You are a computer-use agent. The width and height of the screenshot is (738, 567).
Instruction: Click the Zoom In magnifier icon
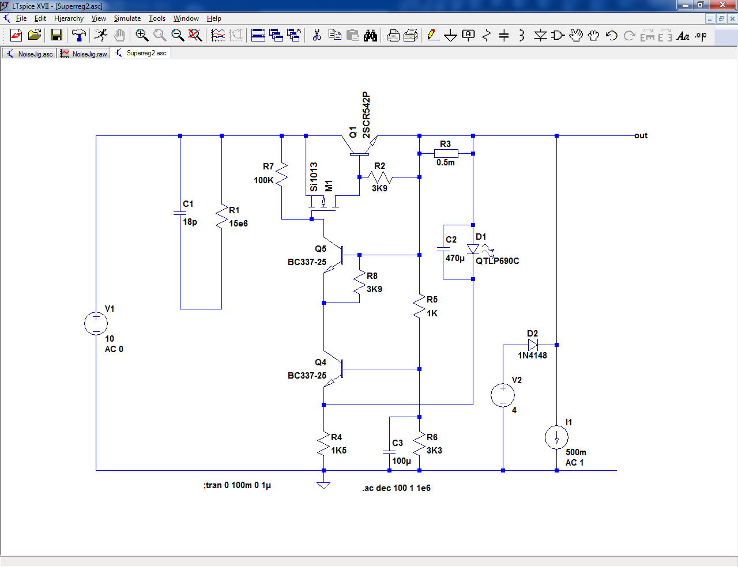142,36
